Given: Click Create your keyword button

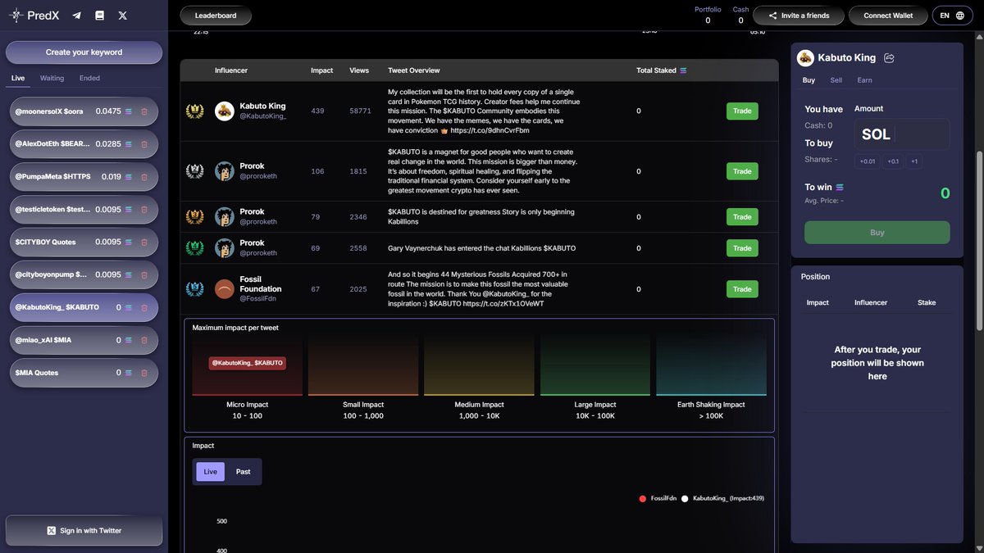Looking at the screenshot, I should coord(84,52).
